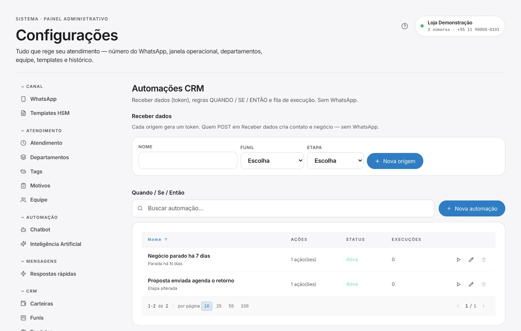Screen dimensions: 521x331
Task: Edit the Negócio parado há 7 dias automation
Action: [x=471, y=259]
